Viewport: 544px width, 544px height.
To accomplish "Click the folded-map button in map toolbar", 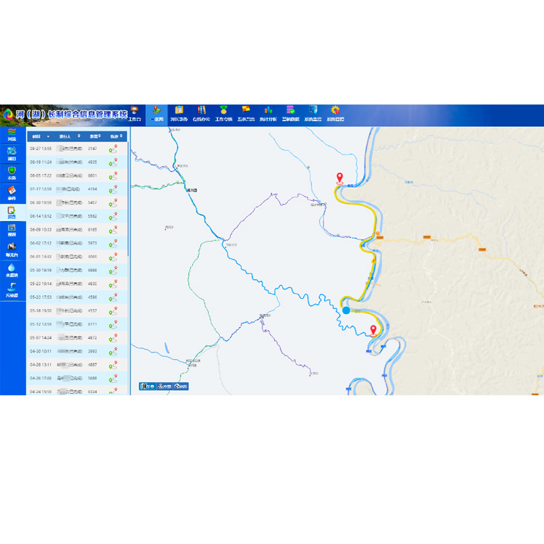I will (147, 386).
